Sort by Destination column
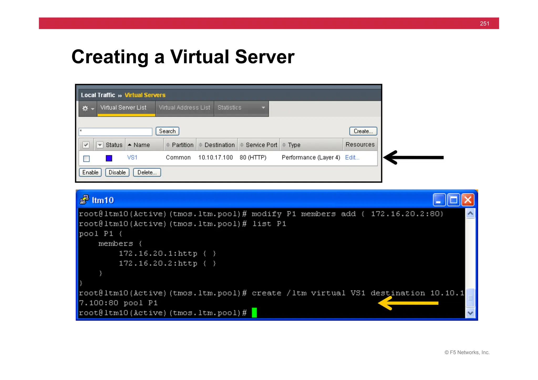538x380 pixels. pos(217,145)
